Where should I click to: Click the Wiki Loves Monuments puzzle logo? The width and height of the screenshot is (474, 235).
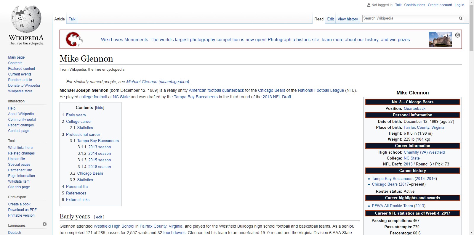coord(74,39)
